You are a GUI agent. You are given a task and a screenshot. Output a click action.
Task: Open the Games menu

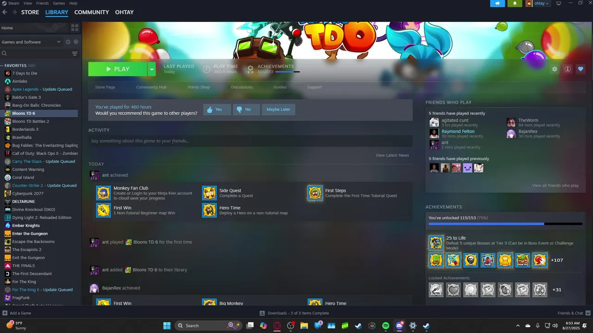click(x=59, y=3)
